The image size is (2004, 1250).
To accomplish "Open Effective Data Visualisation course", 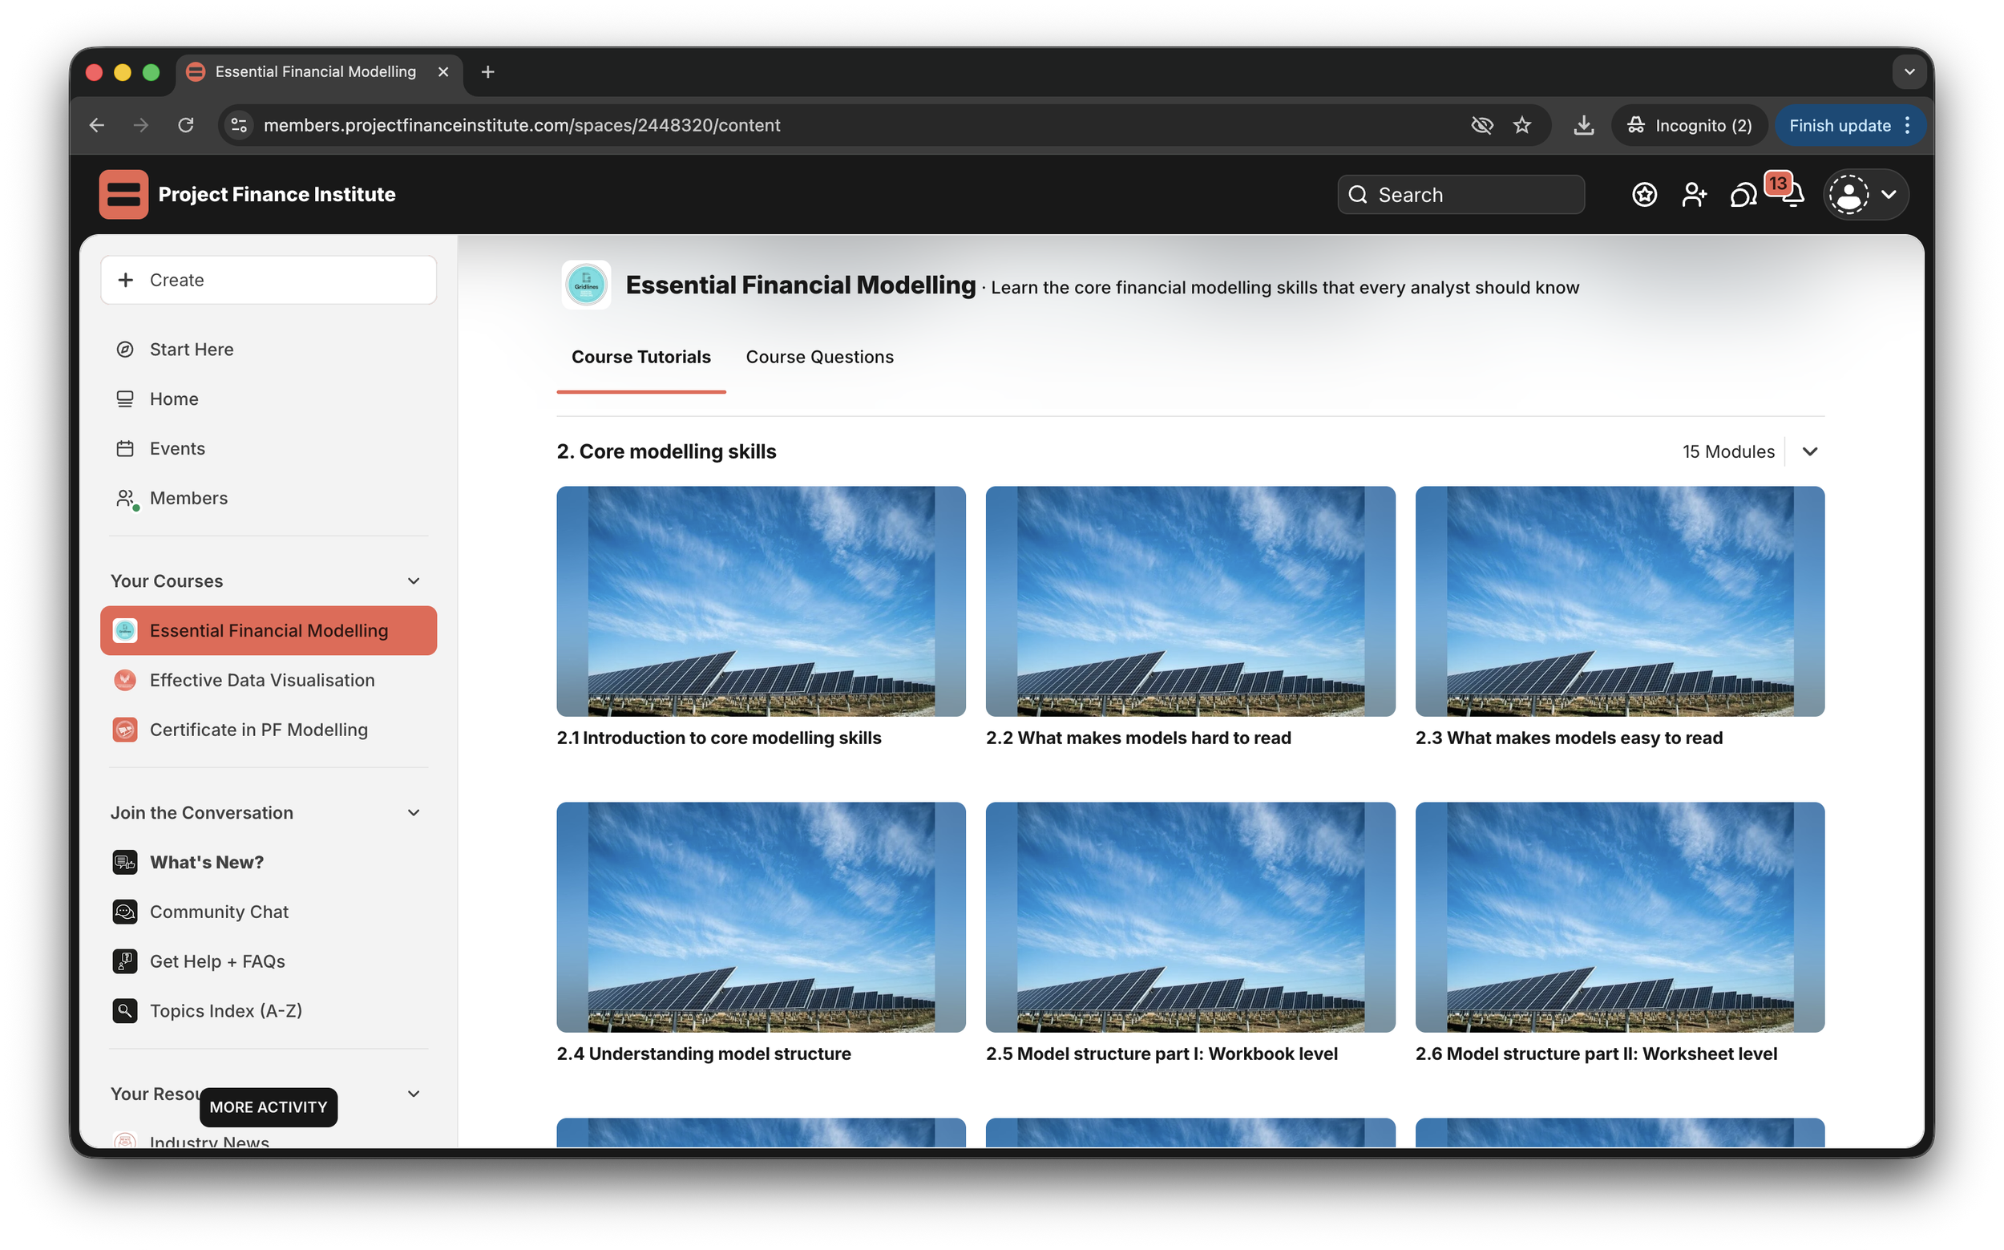I will [x=262, y=681].
